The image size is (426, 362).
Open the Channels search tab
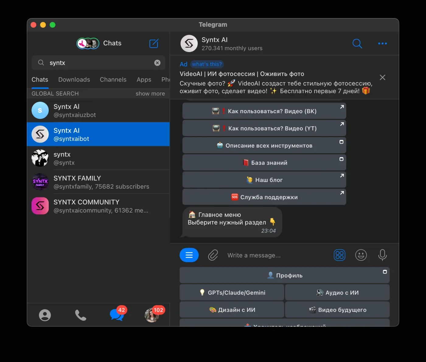click(113, 80)
